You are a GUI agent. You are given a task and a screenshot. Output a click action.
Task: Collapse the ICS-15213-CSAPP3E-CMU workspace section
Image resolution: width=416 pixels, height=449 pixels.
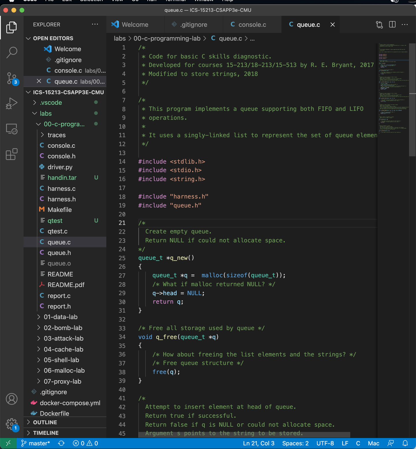(x=28, y=92)
